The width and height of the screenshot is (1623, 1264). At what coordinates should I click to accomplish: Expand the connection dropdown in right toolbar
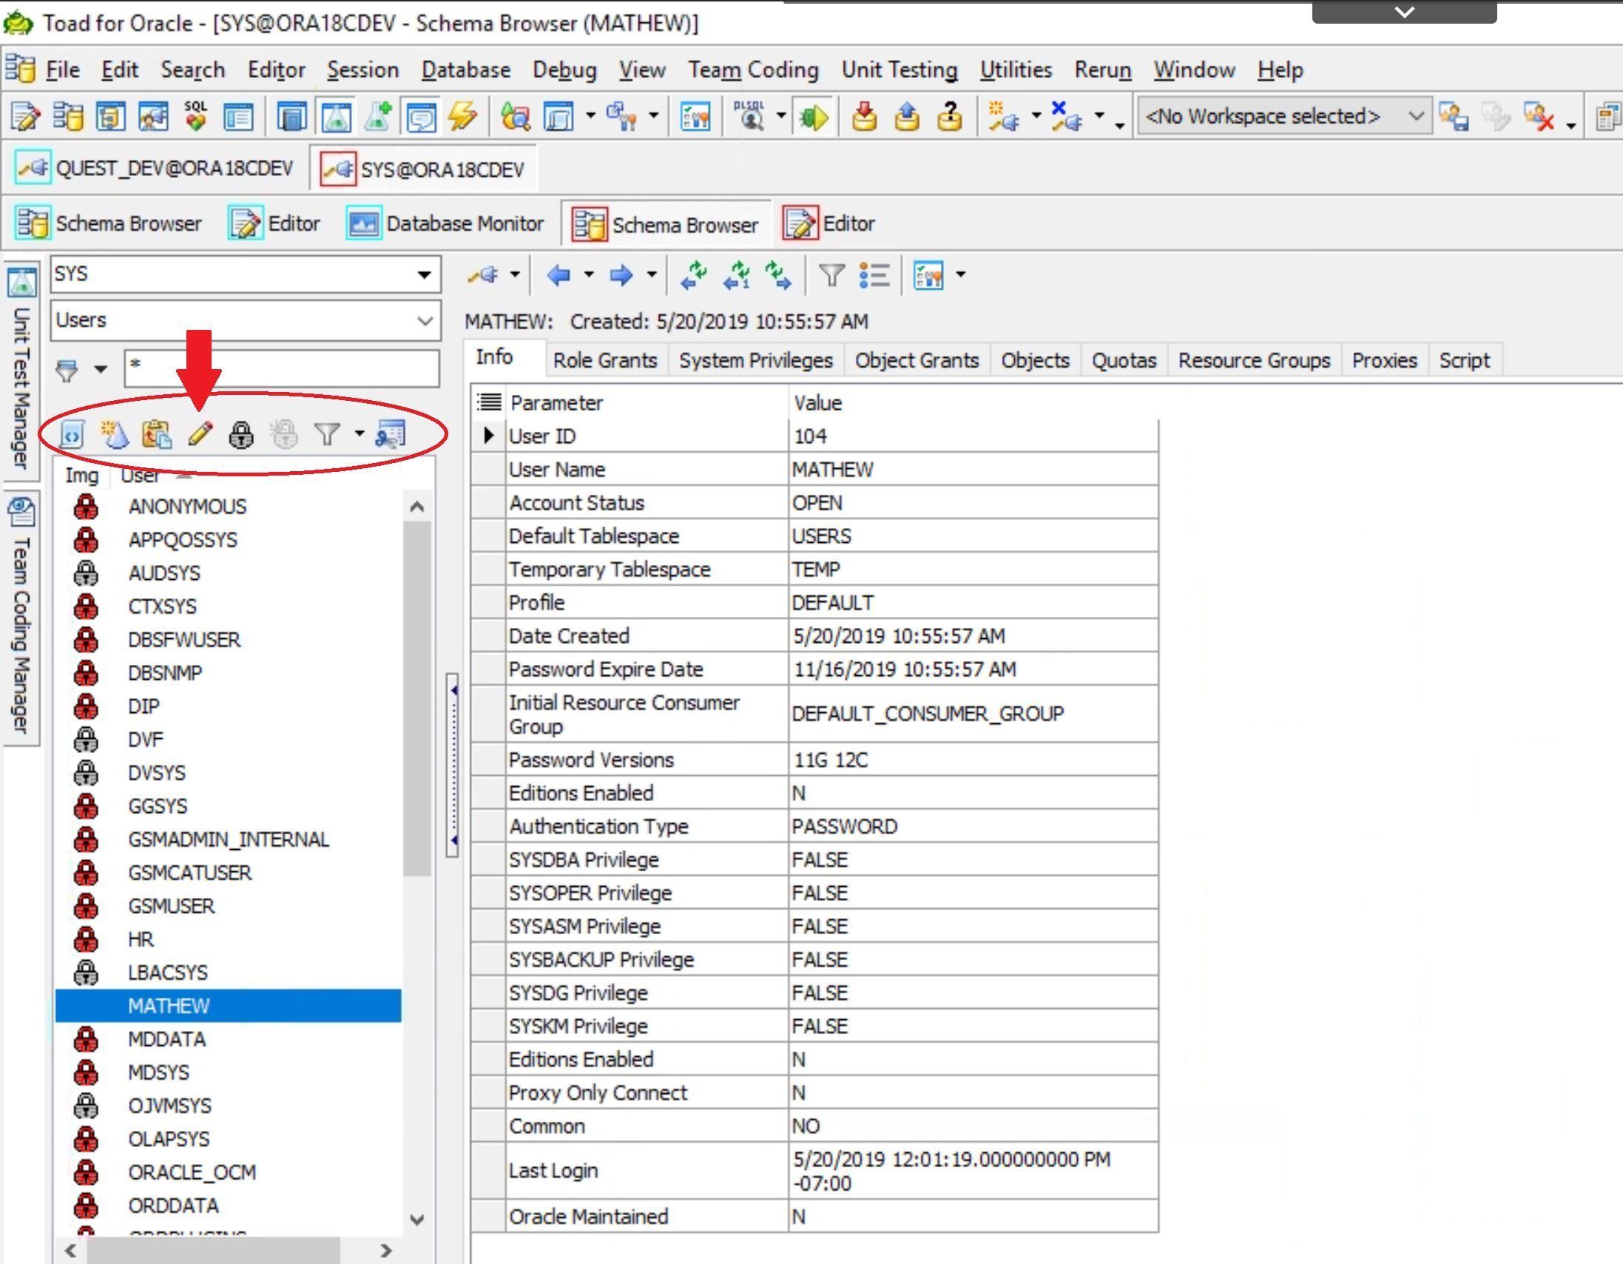coord(514,276)
